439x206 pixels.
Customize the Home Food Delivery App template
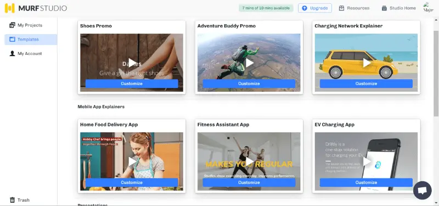pos(132,182)
